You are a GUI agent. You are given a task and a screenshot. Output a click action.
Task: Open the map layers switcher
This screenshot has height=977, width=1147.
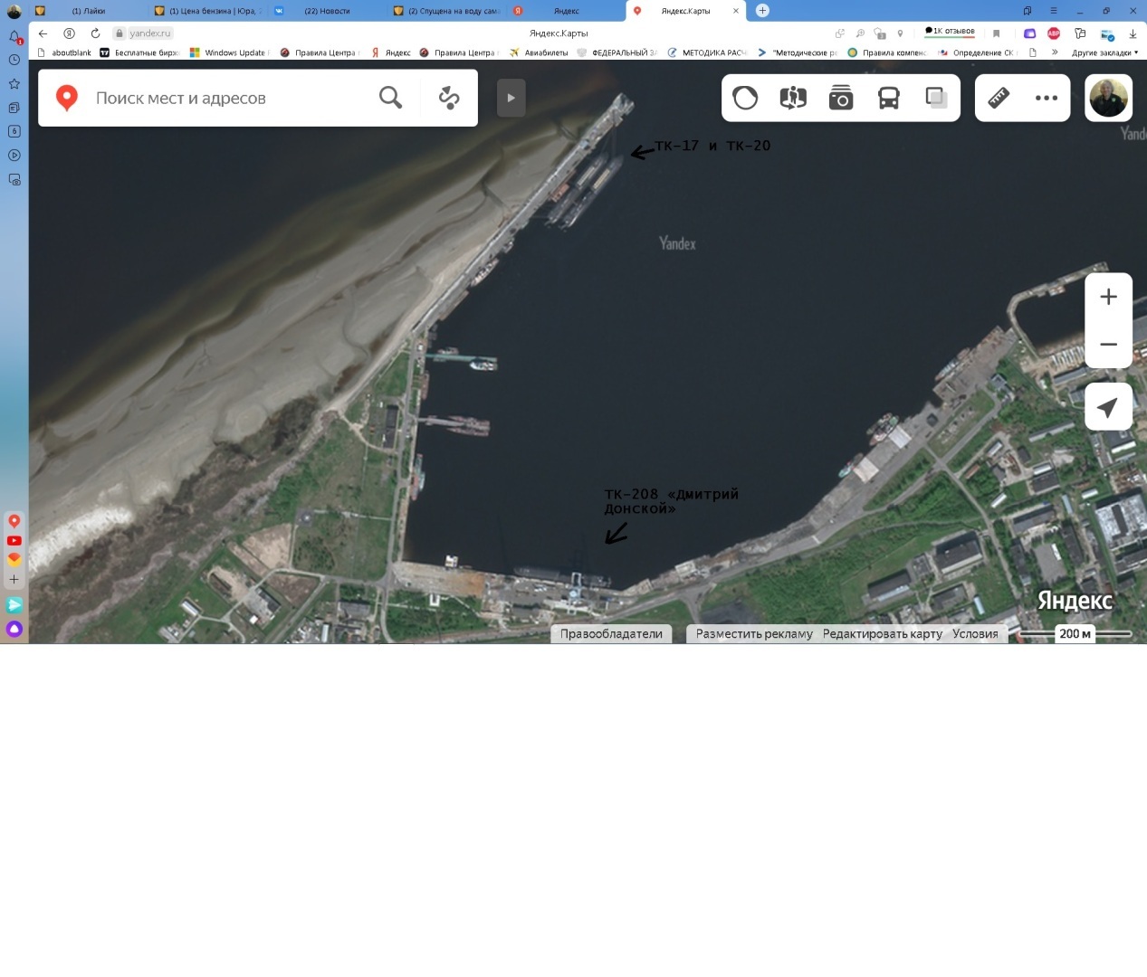point(937,98)
